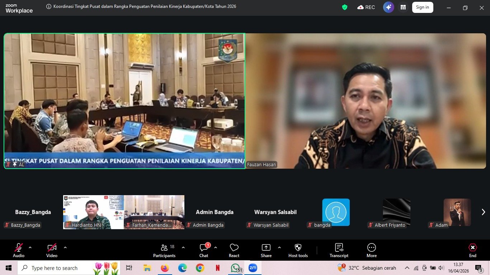
Task: Open the More menu
Action: (x=371, y=250)
